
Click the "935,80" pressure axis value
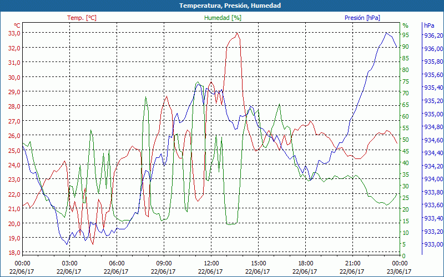[433, 61]
